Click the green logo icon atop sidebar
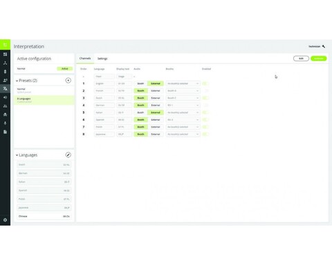The width and height of the screenshot is (332, 265). [x=5, y=45]
